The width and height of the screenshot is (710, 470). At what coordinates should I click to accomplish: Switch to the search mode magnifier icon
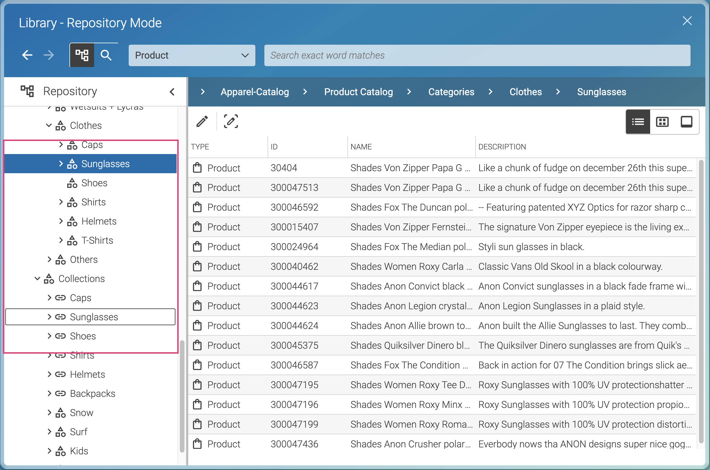tap(106, 55)
